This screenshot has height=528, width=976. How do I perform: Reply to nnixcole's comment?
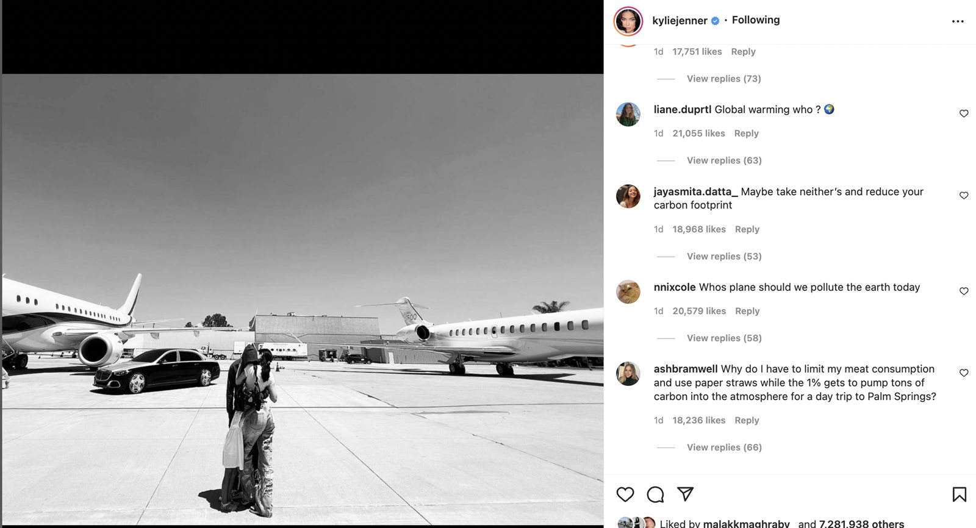click(x=747, y=311)
